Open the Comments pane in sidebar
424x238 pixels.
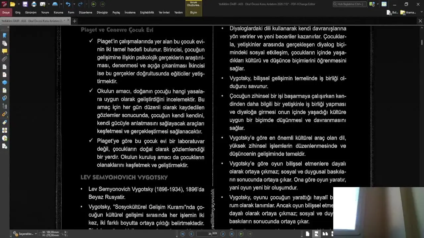[x=5, y=51]
